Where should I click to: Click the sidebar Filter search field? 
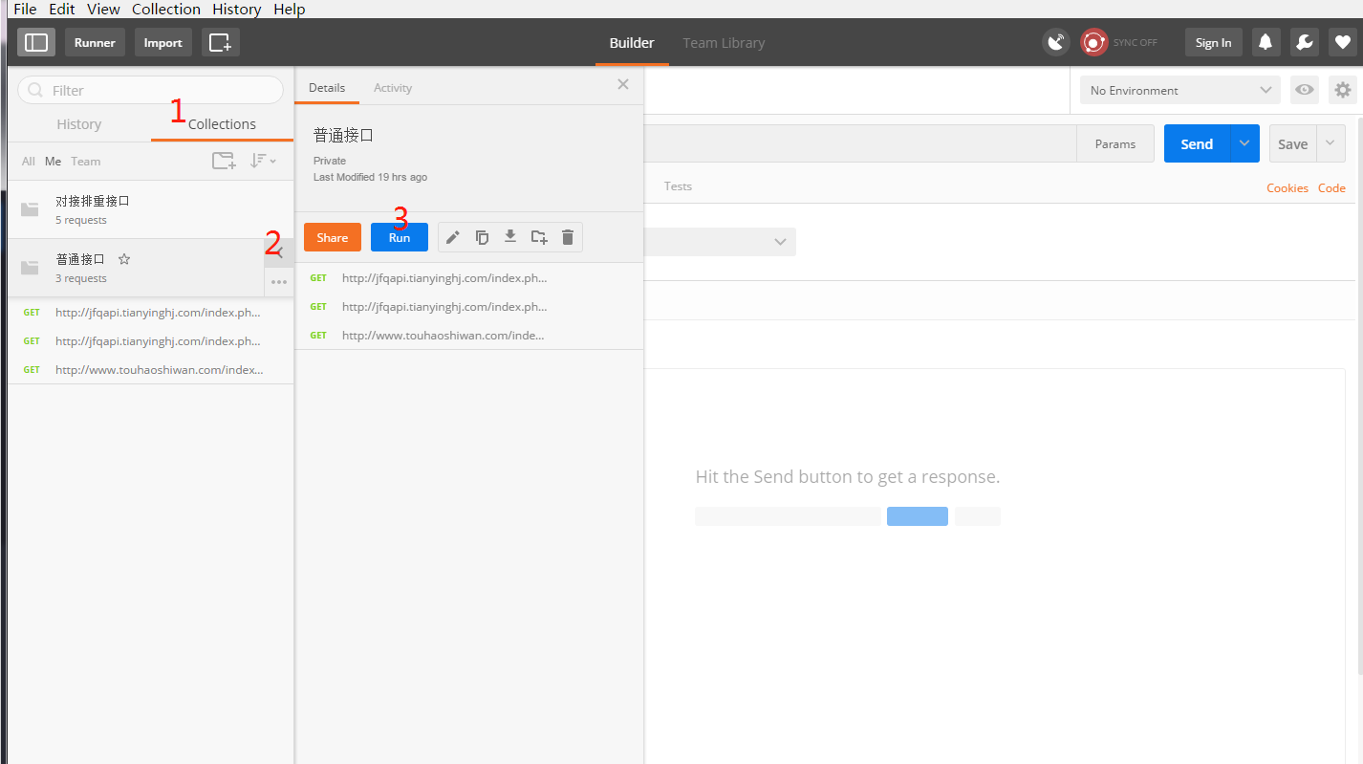pyautogui.click(x=151, y=90)
